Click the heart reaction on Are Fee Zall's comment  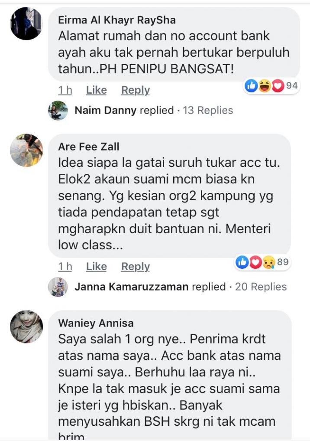point(255,262)
